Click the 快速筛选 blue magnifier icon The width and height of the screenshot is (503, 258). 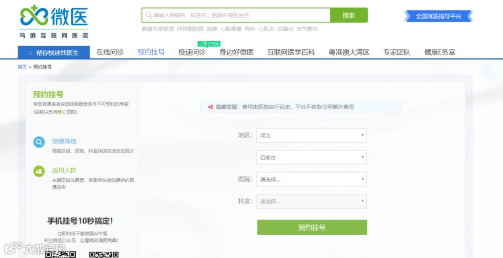coord(39,142)
